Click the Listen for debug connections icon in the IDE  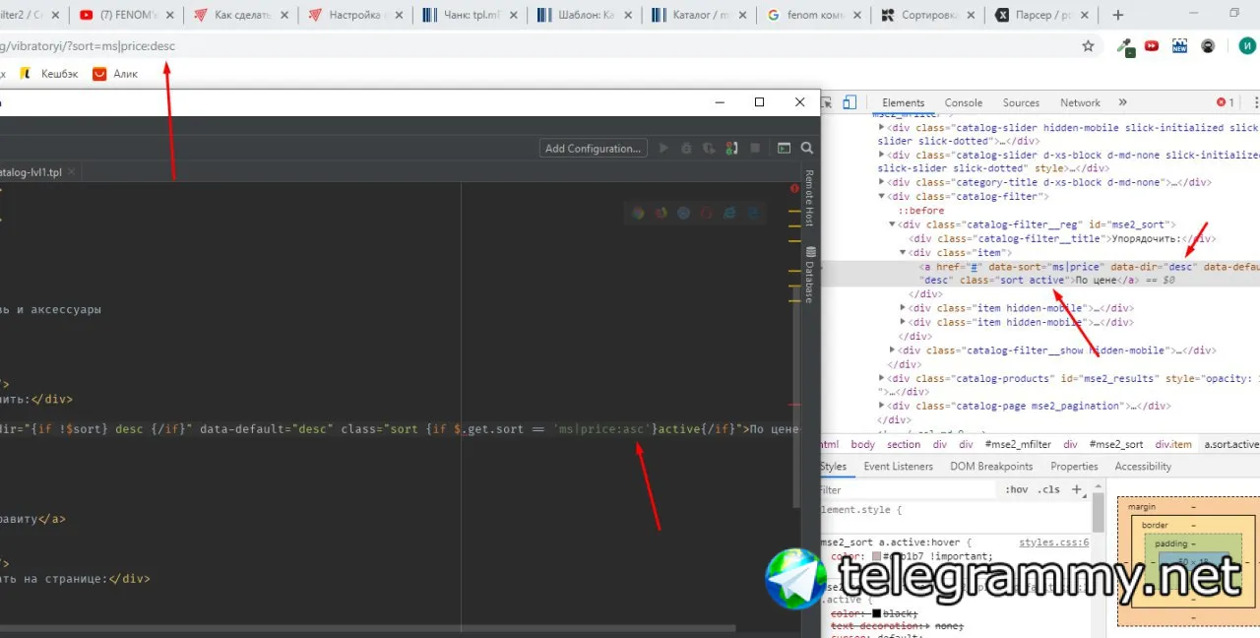point(731,149)
